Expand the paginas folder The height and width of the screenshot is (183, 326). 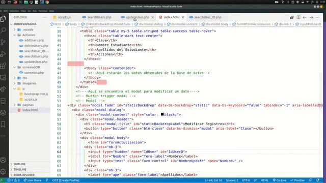click(28, 105)
